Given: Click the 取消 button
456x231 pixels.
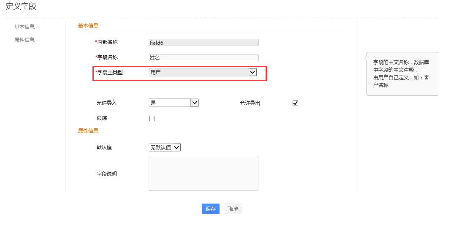Looking at the screenshot, I should coord(233,209).
